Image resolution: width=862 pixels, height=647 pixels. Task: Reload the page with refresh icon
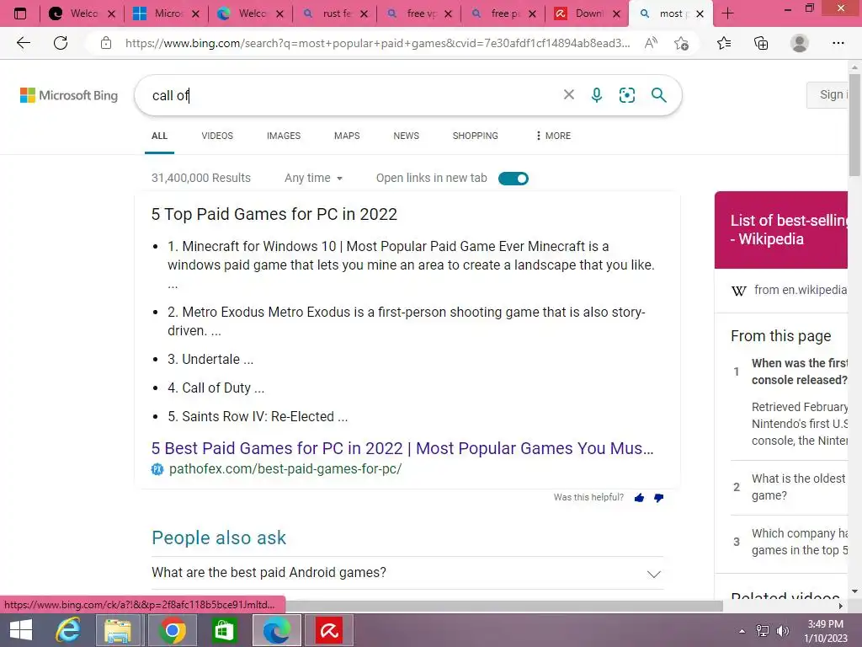point(61,43)
